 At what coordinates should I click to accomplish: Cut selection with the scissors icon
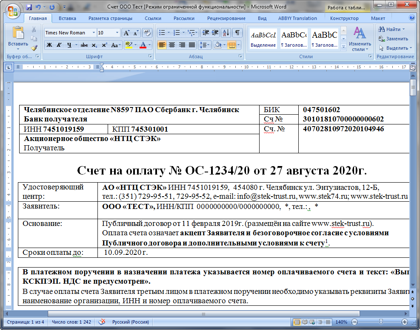[34, 29]
